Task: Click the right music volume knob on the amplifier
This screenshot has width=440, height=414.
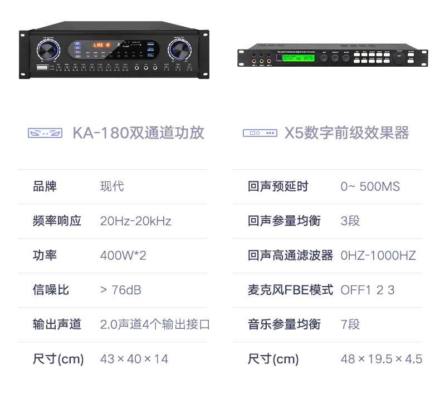Action: coord(179,50)
